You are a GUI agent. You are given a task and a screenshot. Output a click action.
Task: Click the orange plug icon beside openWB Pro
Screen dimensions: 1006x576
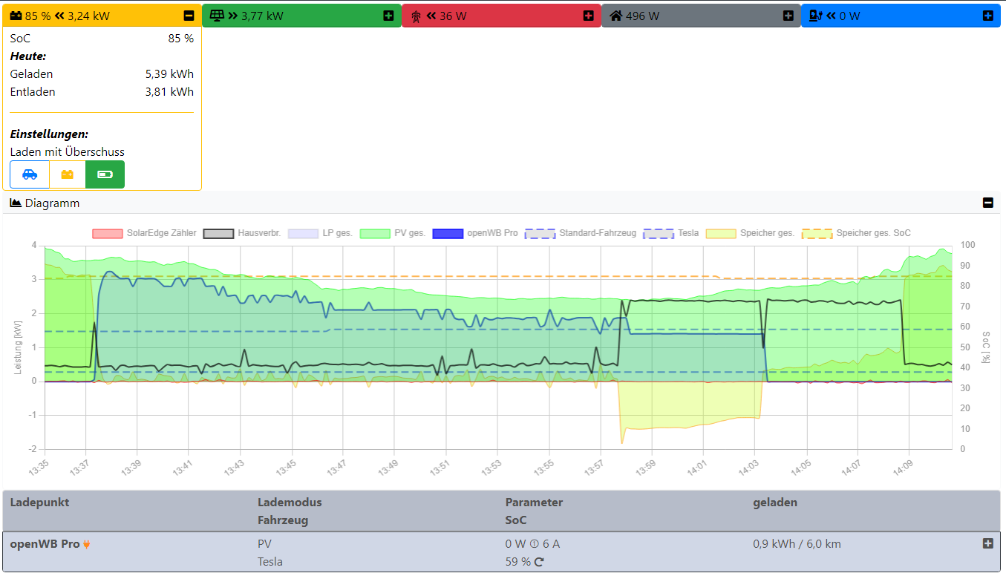pos(87,544)
